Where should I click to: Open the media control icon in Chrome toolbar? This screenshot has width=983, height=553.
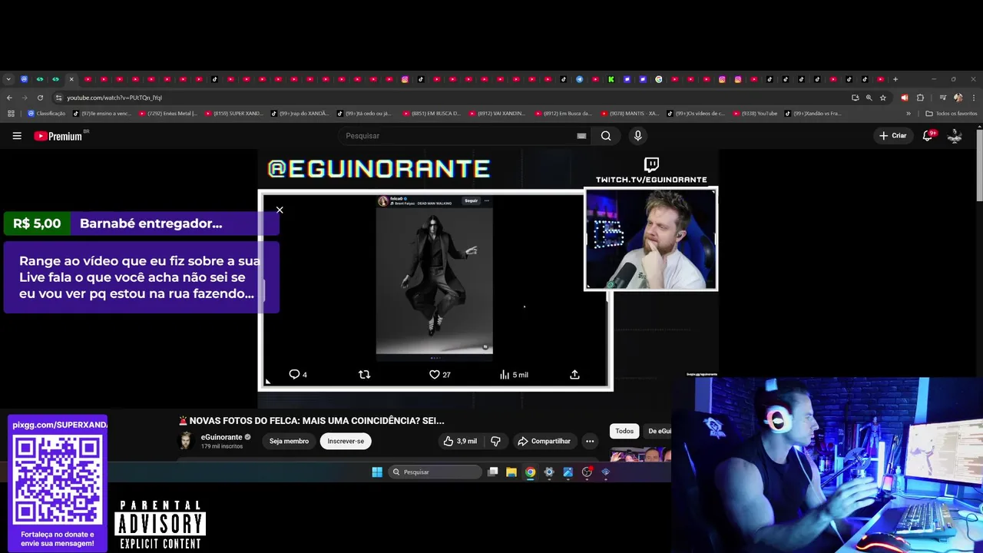[x=942, y=98]
